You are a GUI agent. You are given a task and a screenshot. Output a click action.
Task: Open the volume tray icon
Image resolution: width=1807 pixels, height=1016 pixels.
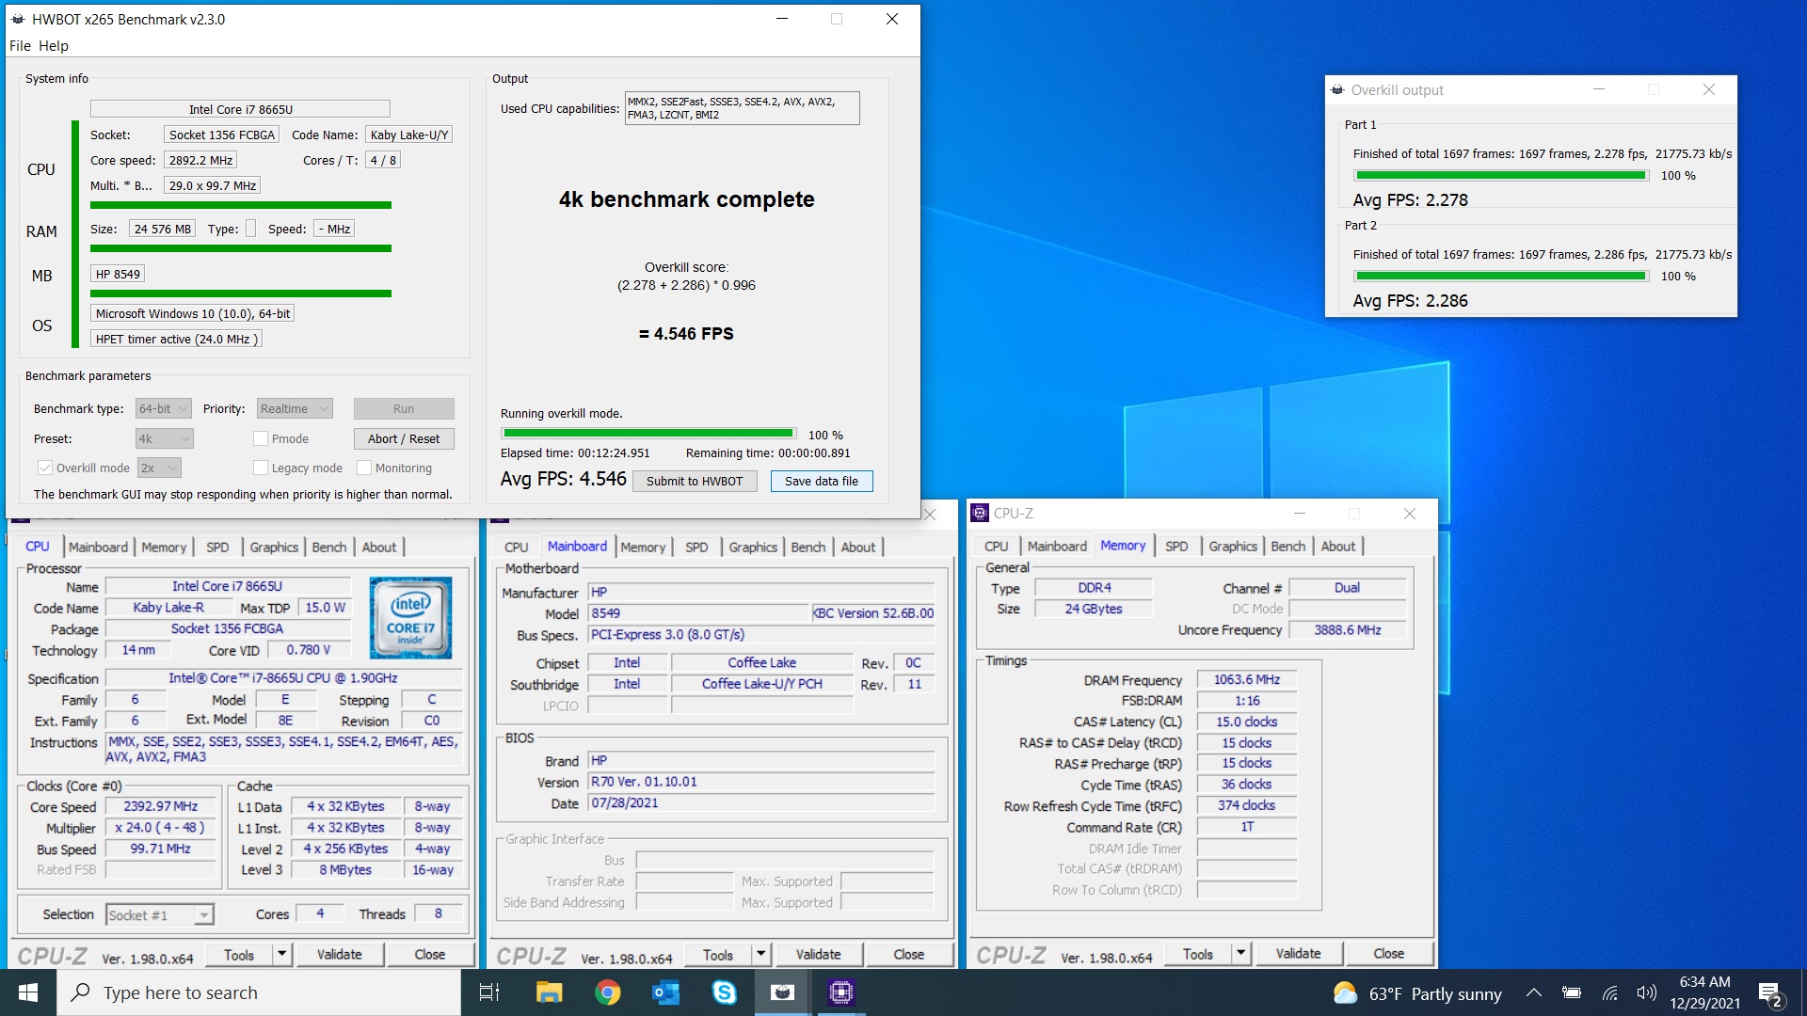coord(1646,992)
